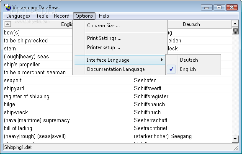
Task: Select the bow[s] row
Action: 12,32
